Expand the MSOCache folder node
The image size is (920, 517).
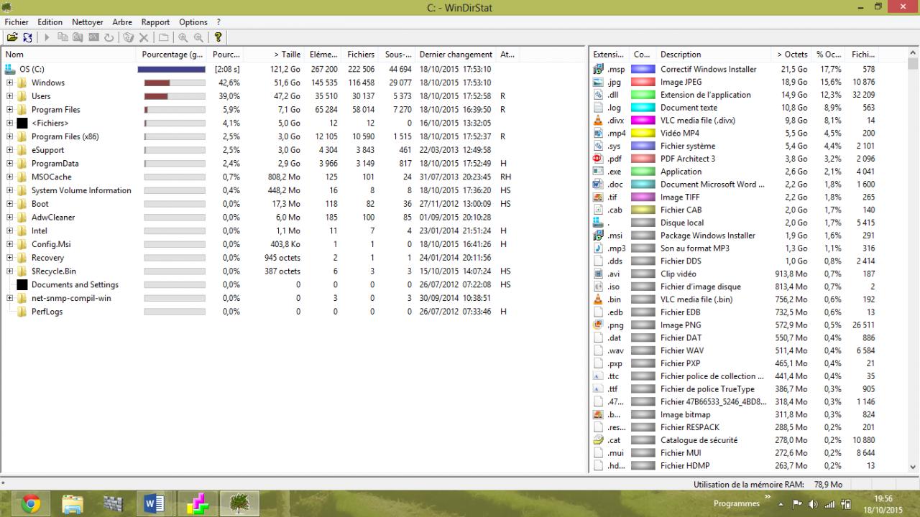click(x=10, y=177)
